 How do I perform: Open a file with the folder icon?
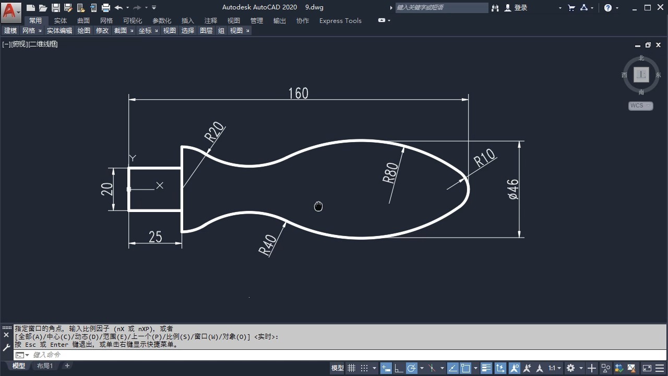[43, 8]
